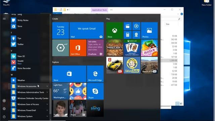Open the Asphalt 8 racing tile
Screen dimensions: 215x121
(x=115, y=65)
